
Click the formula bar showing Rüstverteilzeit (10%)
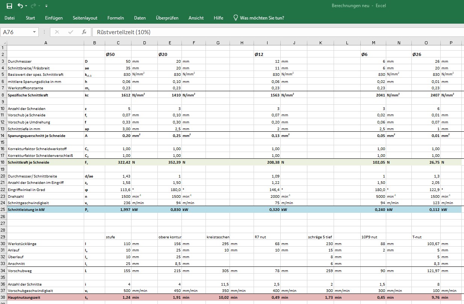click(x=263, y=32)
